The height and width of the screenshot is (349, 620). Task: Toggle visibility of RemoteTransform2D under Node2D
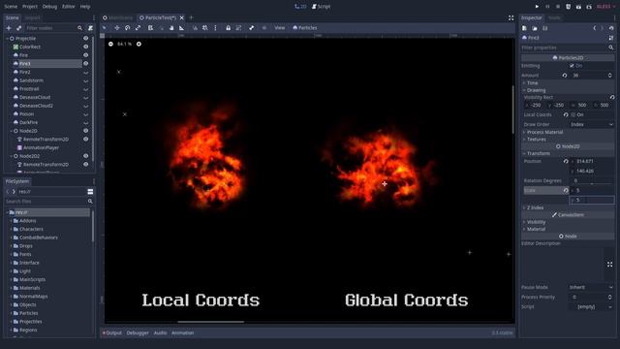point(85,139)
